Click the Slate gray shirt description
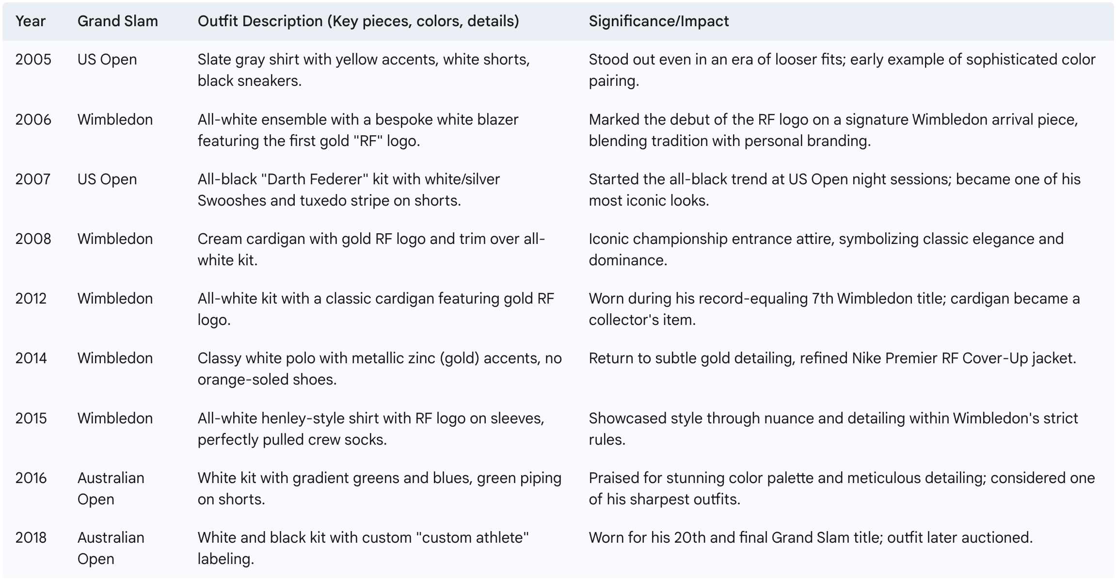The image size is (1116, 581). click(364, 70)
